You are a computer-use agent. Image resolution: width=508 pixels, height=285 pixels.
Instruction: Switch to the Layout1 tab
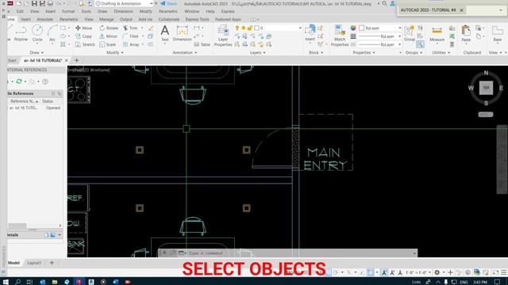34,263
